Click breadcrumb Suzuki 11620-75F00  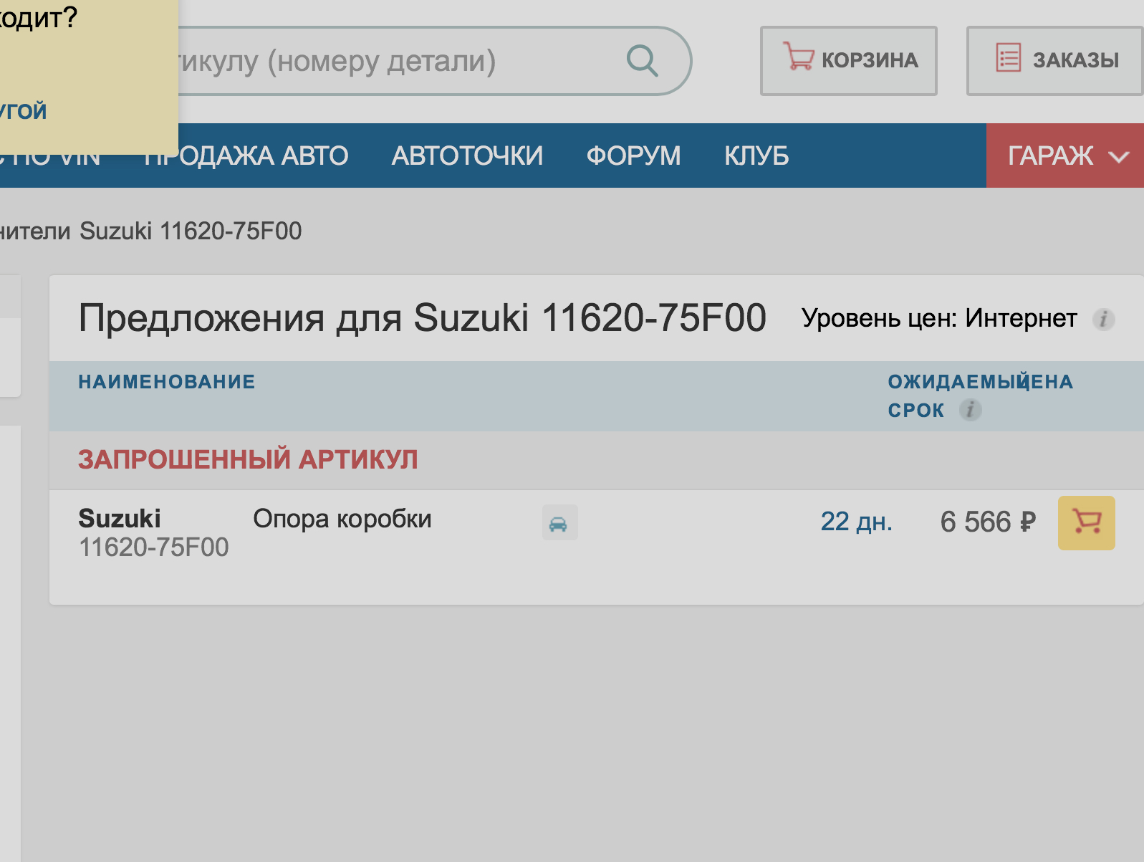pyautogui.click(x=191, y=231)
